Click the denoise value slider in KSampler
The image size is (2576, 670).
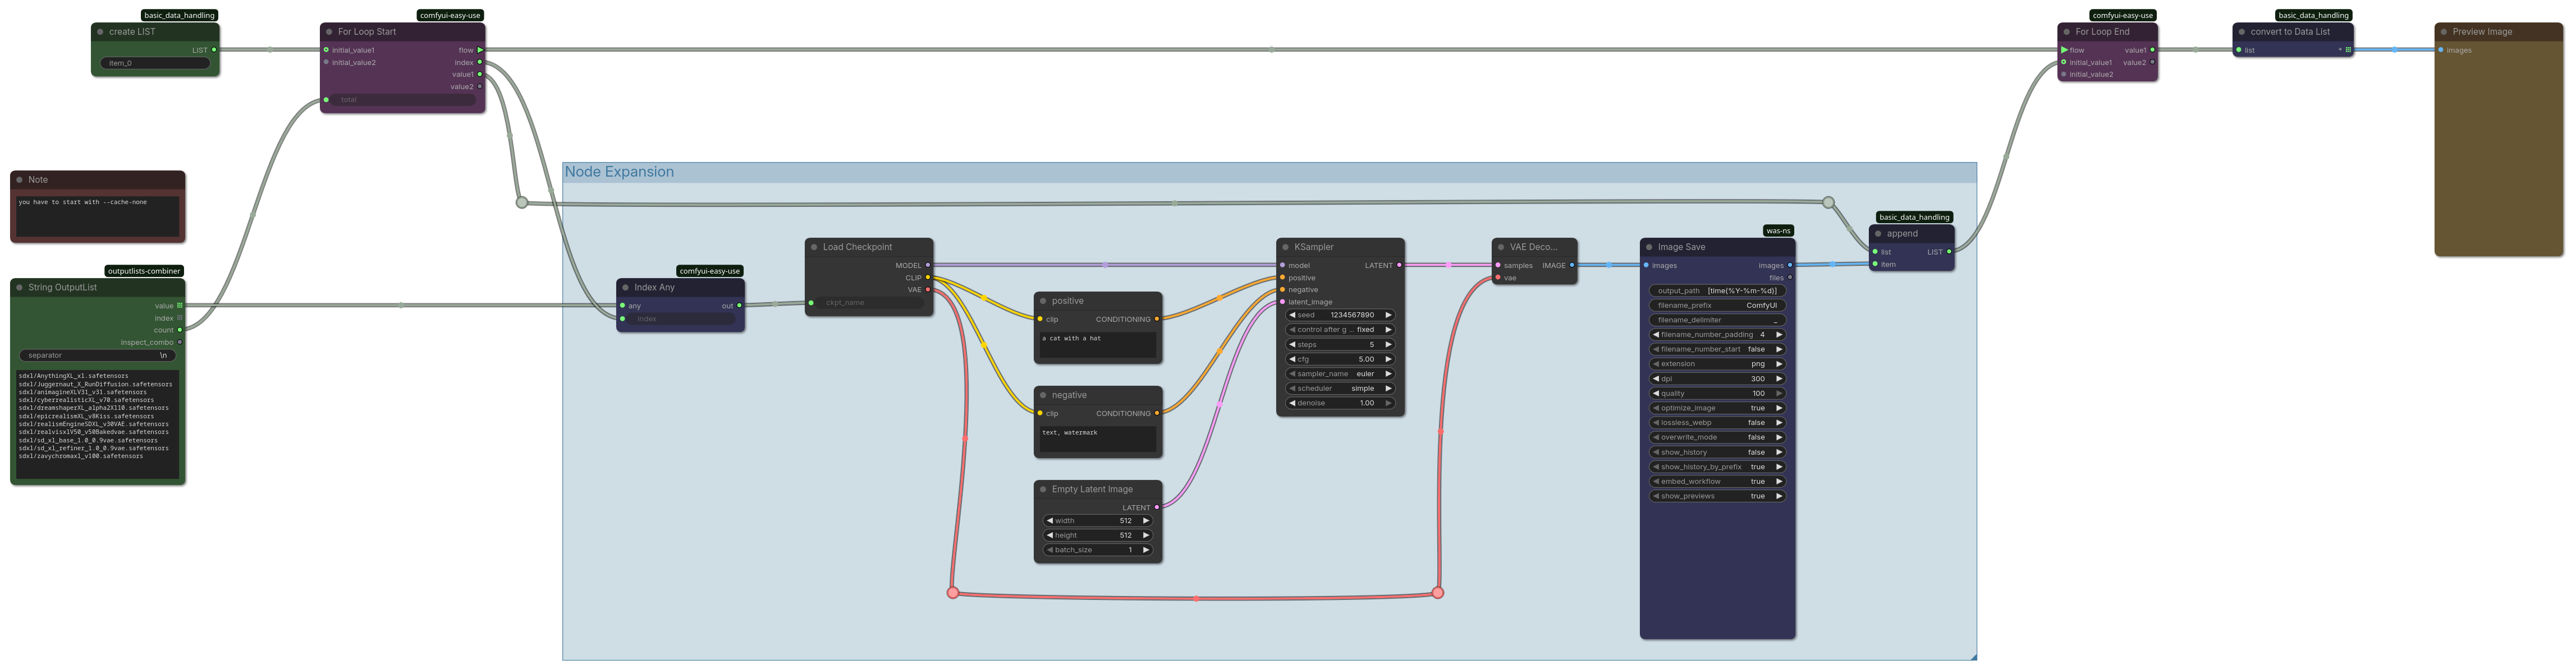click(x=1340, y=403)
